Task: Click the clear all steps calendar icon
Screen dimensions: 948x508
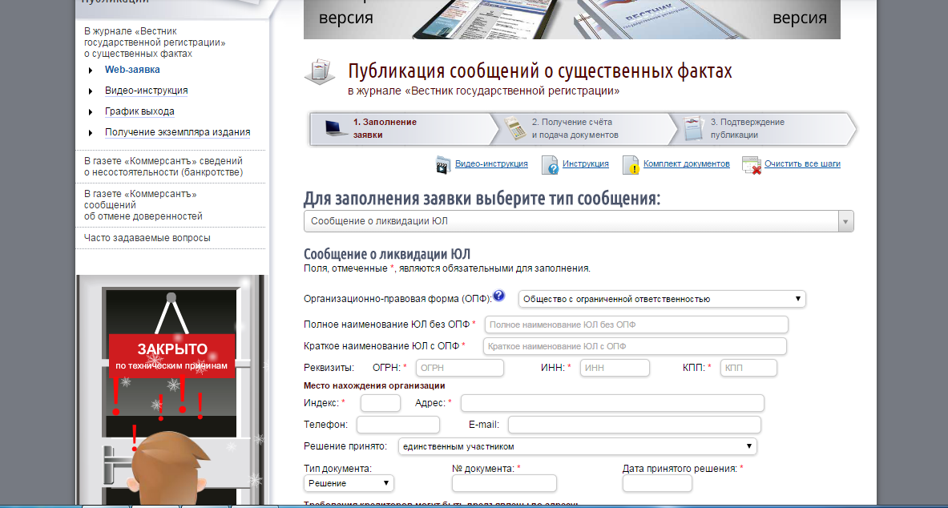Action: (x=752, y=165)
